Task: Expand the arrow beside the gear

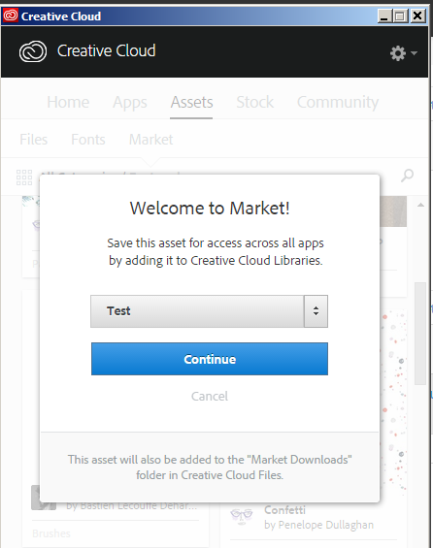Action: pyautogui.click(x=415, y=53)
